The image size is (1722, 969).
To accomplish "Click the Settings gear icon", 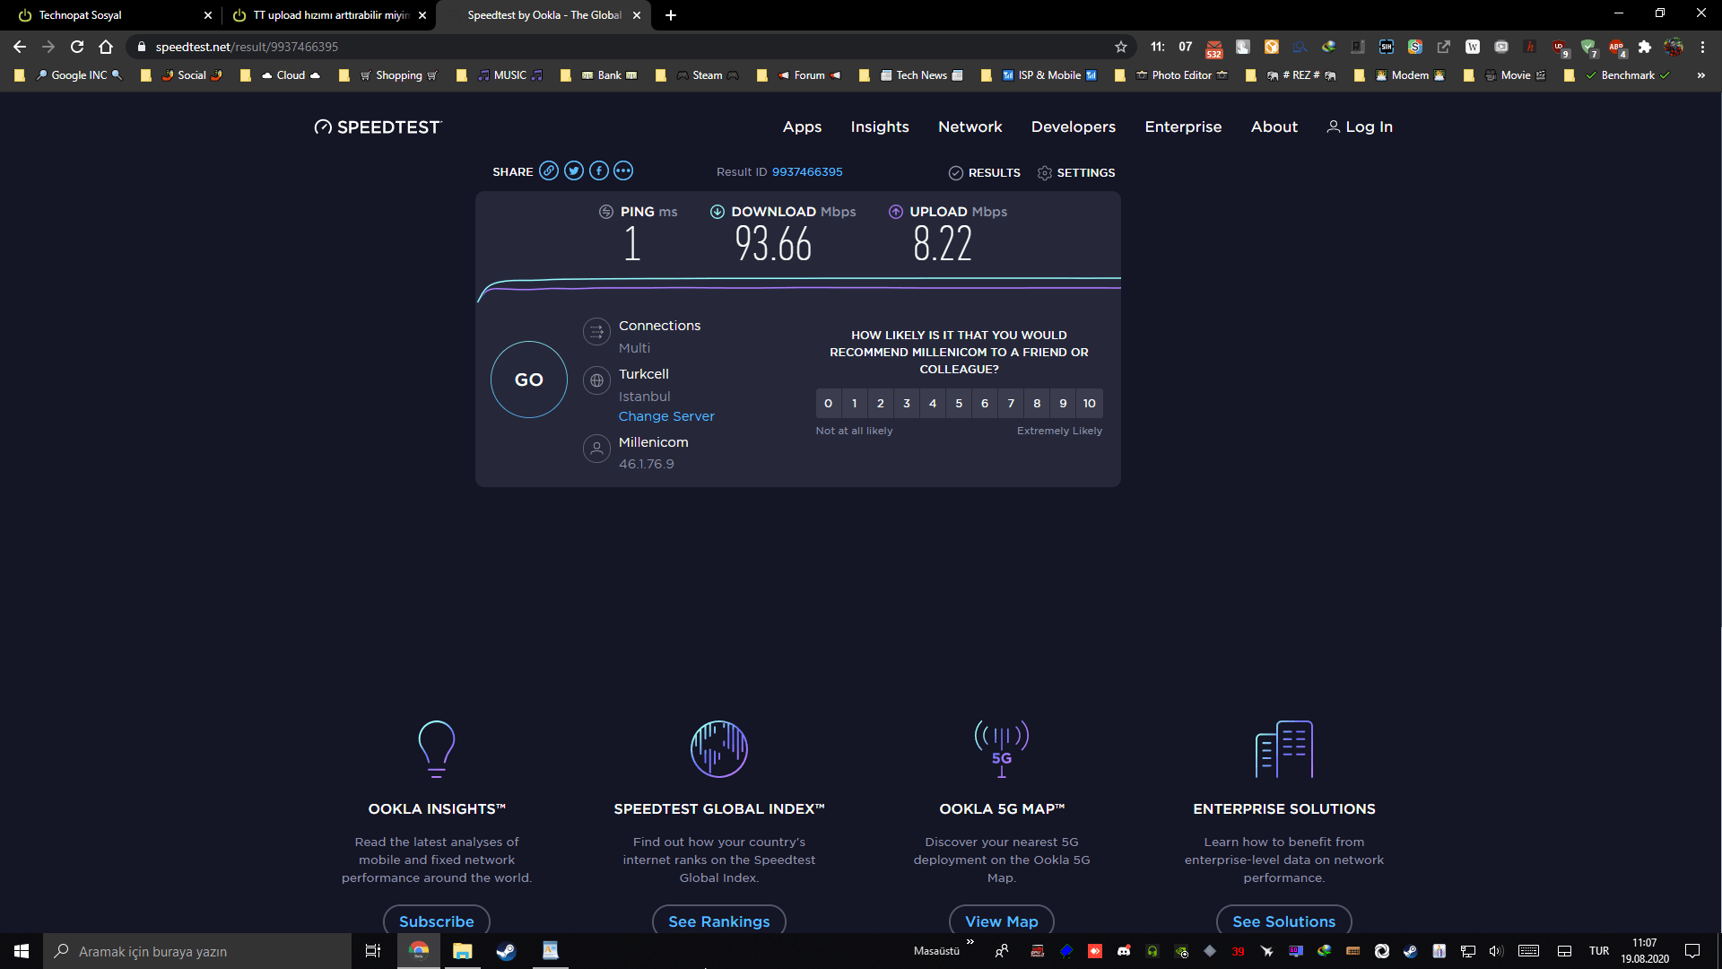I will (x=1045, y=173).
